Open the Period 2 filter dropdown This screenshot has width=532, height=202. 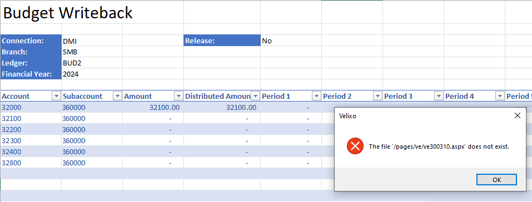click(377, 96)
